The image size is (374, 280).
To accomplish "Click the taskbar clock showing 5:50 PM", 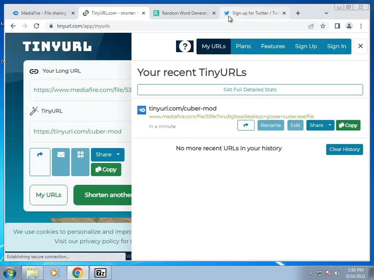I will [x=355, y=273].
